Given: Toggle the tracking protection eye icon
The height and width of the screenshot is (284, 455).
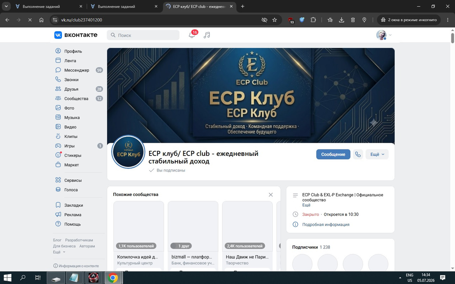Looking at the screenshot, I should (x=264, y=20).
